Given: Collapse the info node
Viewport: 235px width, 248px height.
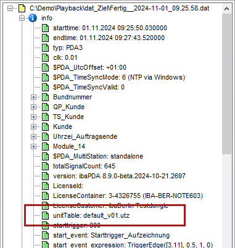Looking at the screenshot, I should [22, 18].
